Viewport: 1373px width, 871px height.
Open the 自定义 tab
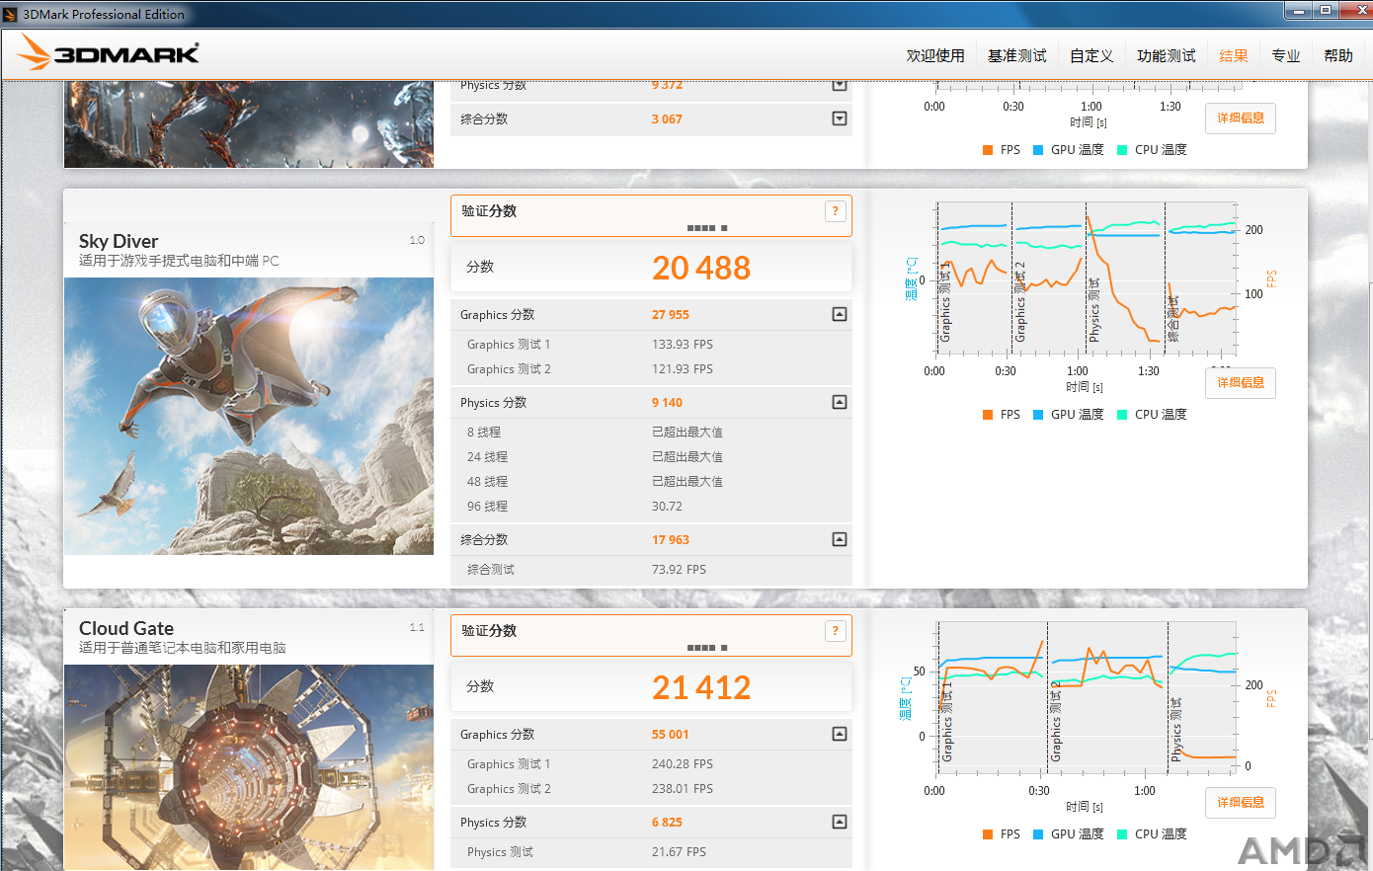(1091, 55)
